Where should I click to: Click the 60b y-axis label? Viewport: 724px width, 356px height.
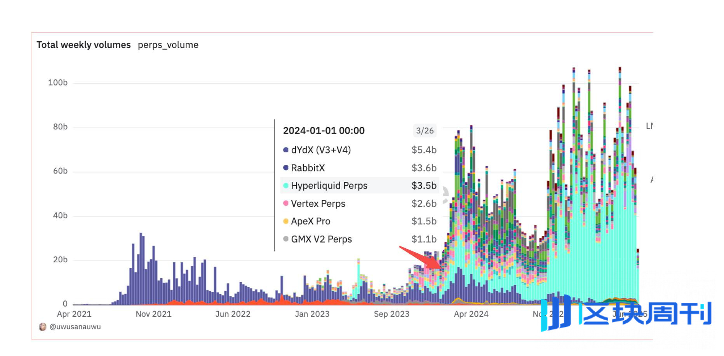pyautogui.click(x=60, y=171)
